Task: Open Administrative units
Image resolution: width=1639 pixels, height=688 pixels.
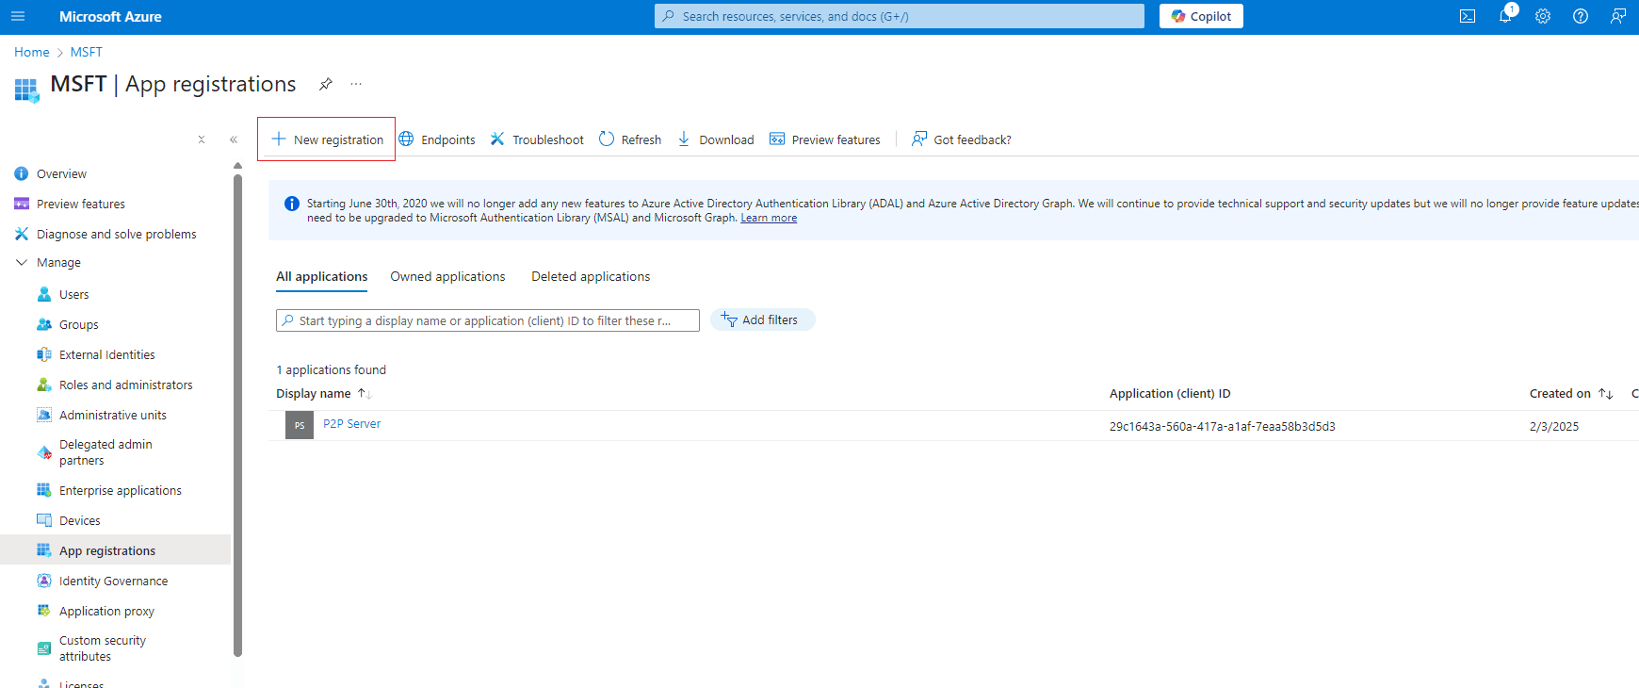Action: pyautogui.click(x=115, y=415)
